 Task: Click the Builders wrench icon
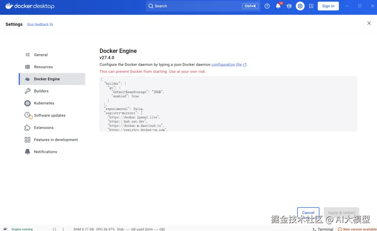pos(28,91)
